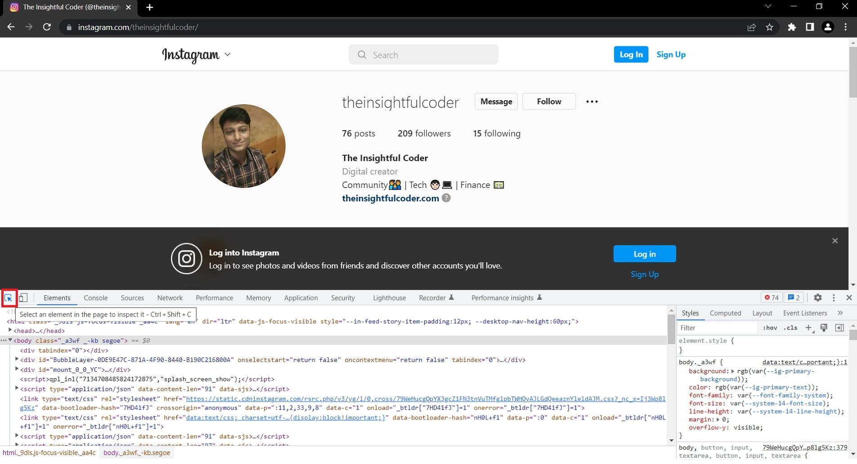857x464 pixels.
Task: Switch to the Sources tab
Action: pyautogui.click(x=132, y=298)
